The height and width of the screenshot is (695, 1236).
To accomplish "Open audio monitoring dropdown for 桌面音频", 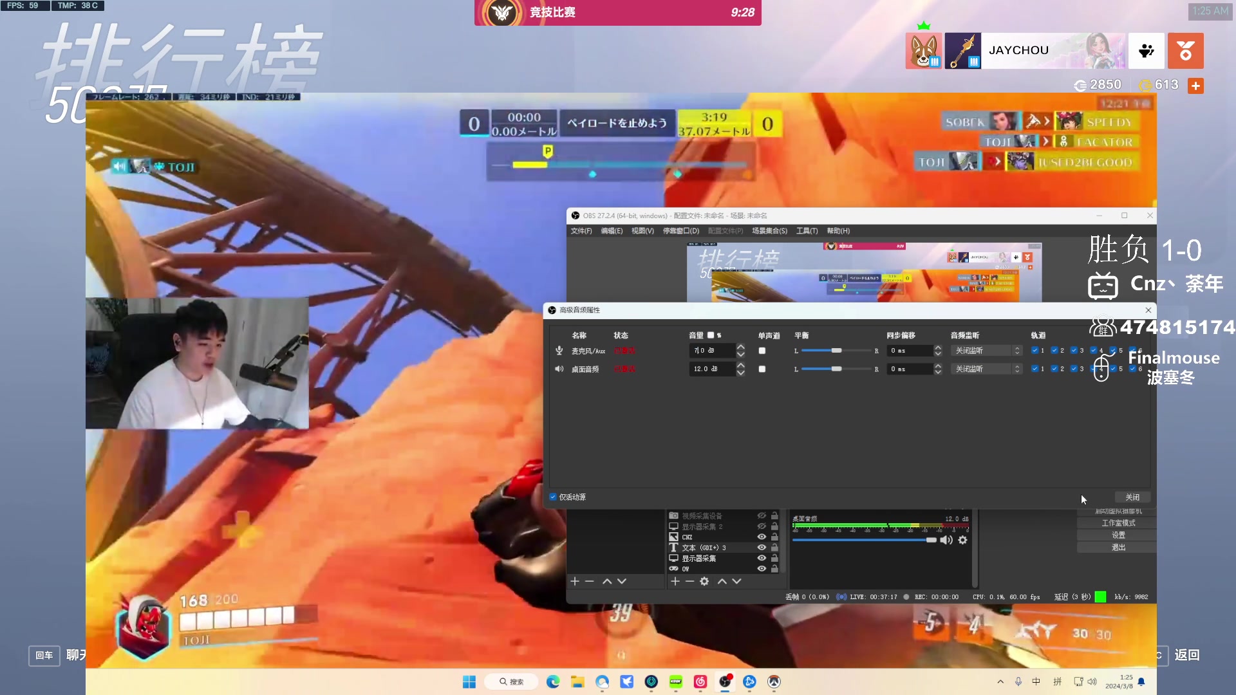I will pyautogui.click(x=986, y=369).
